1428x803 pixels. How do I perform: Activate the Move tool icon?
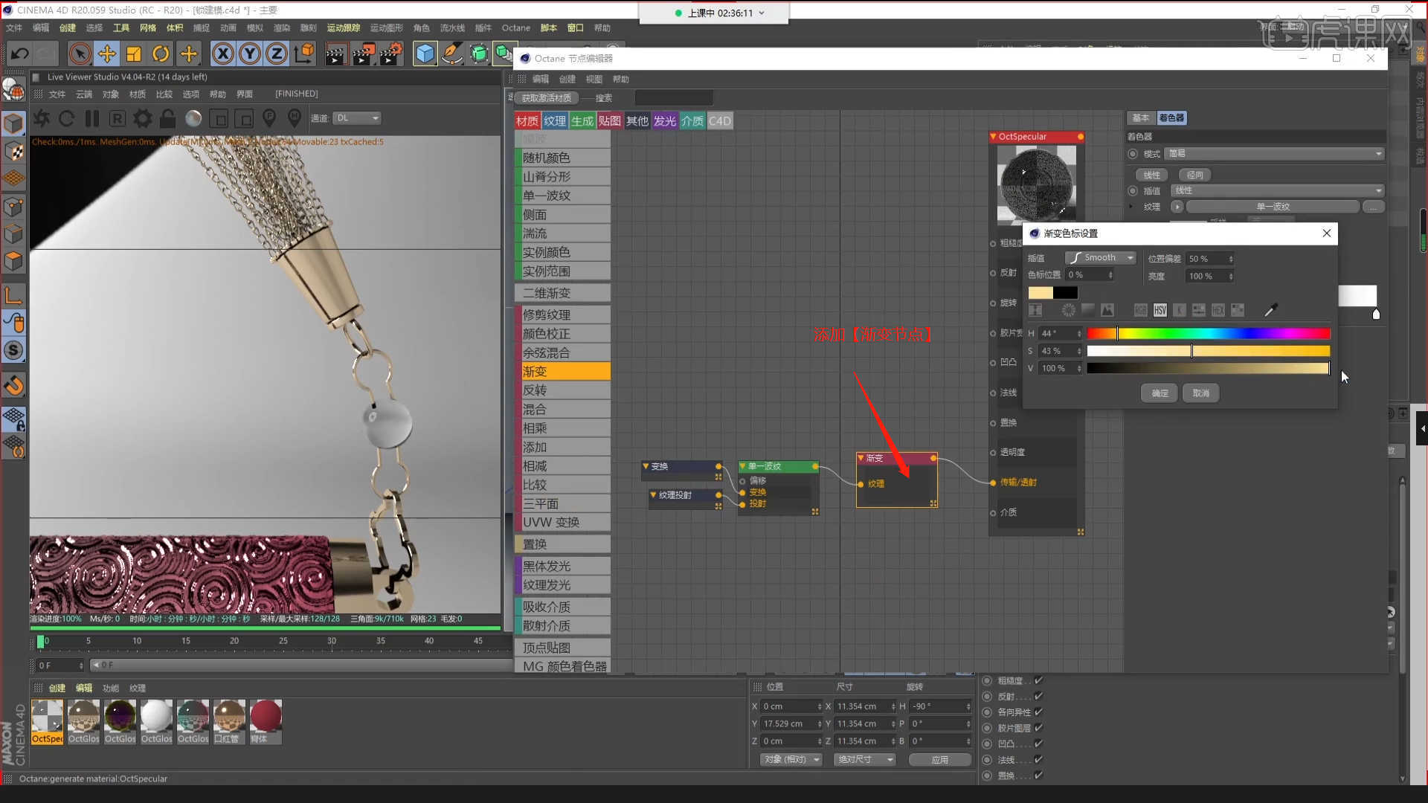click(107, 54)
